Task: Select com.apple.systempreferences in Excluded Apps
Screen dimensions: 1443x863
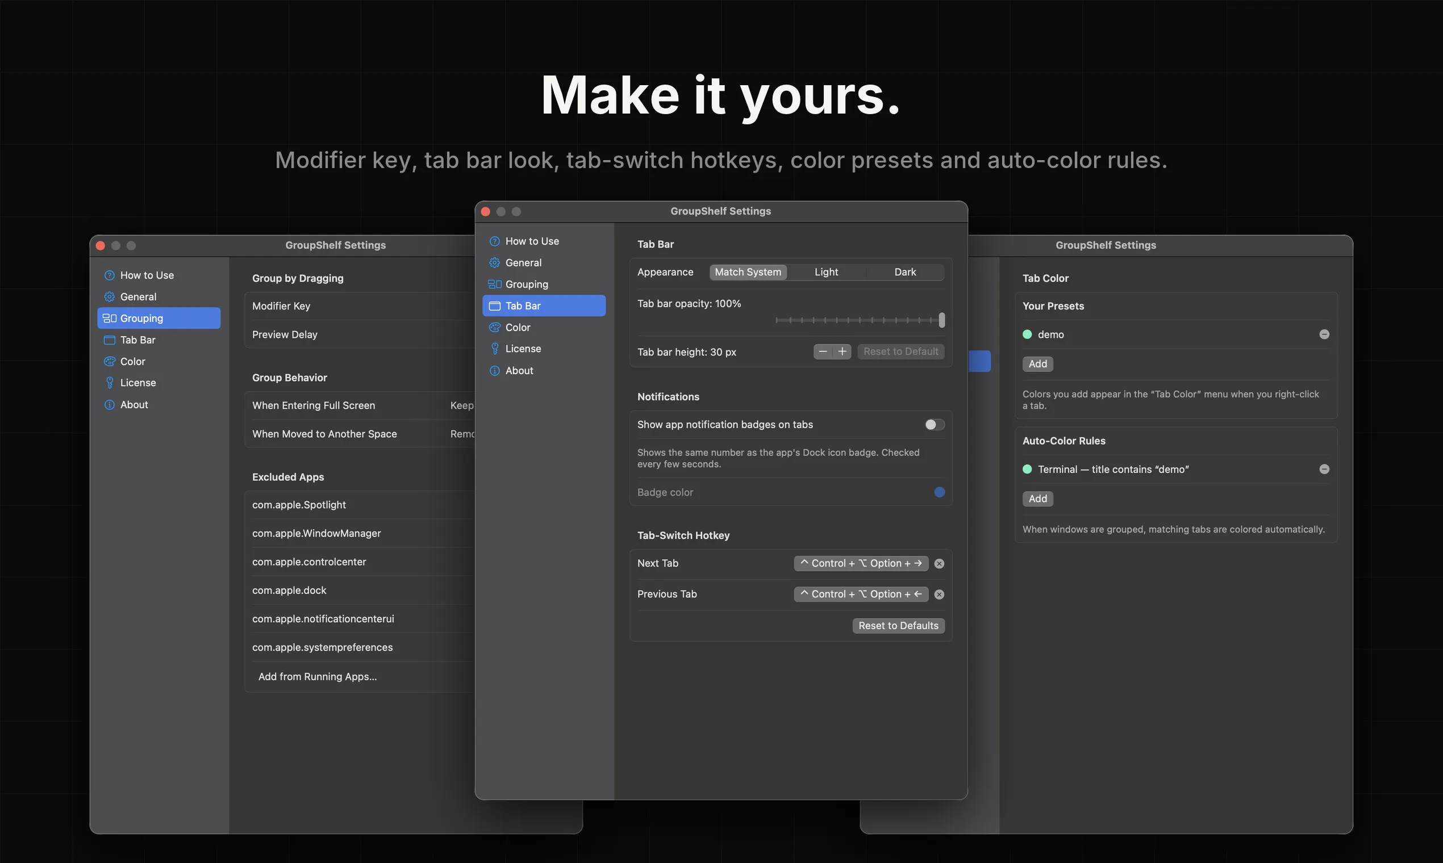Action: [322, 647]
